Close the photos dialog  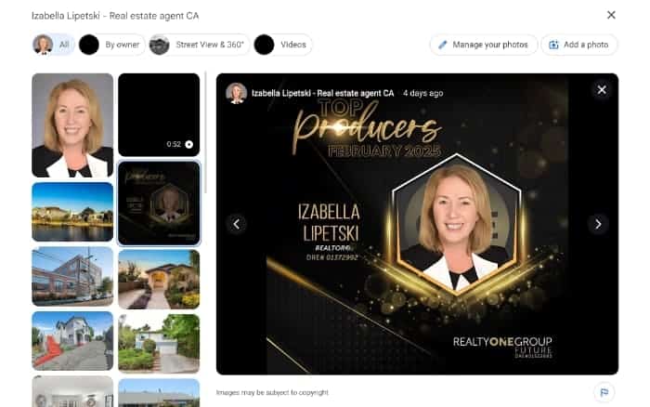611,16
